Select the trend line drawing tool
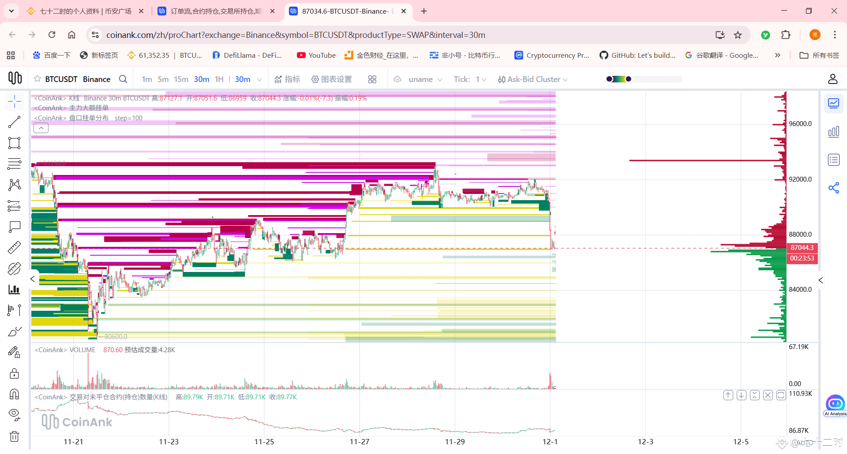847x454 pixels. point(15,122)
